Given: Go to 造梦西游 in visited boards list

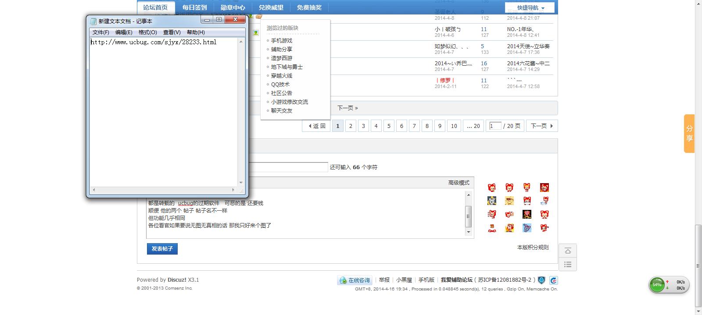Looking at the screenshot, I should 281,58.
